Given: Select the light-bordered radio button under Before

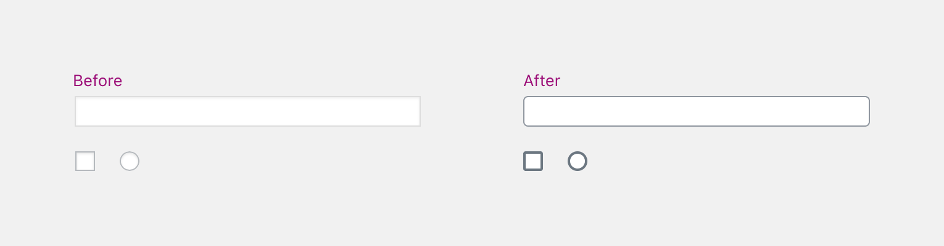Looking at the screenshot, I should click(130, 161).
